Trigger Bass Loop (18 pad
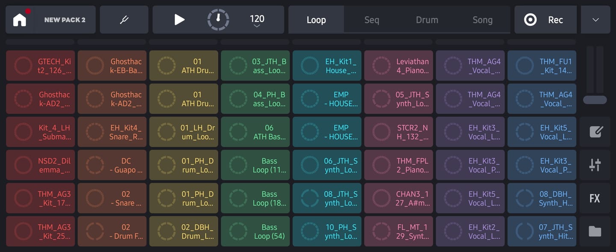Image resolution: width=616 pixels, height=252 pixels. 255,199
